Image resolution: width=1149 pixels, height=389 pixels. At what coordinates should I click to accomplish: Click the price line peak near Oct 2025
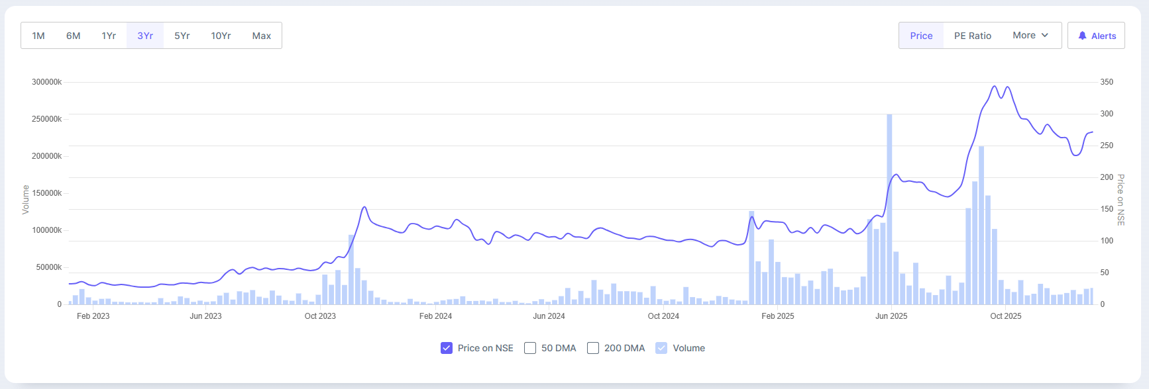[995, 87]
